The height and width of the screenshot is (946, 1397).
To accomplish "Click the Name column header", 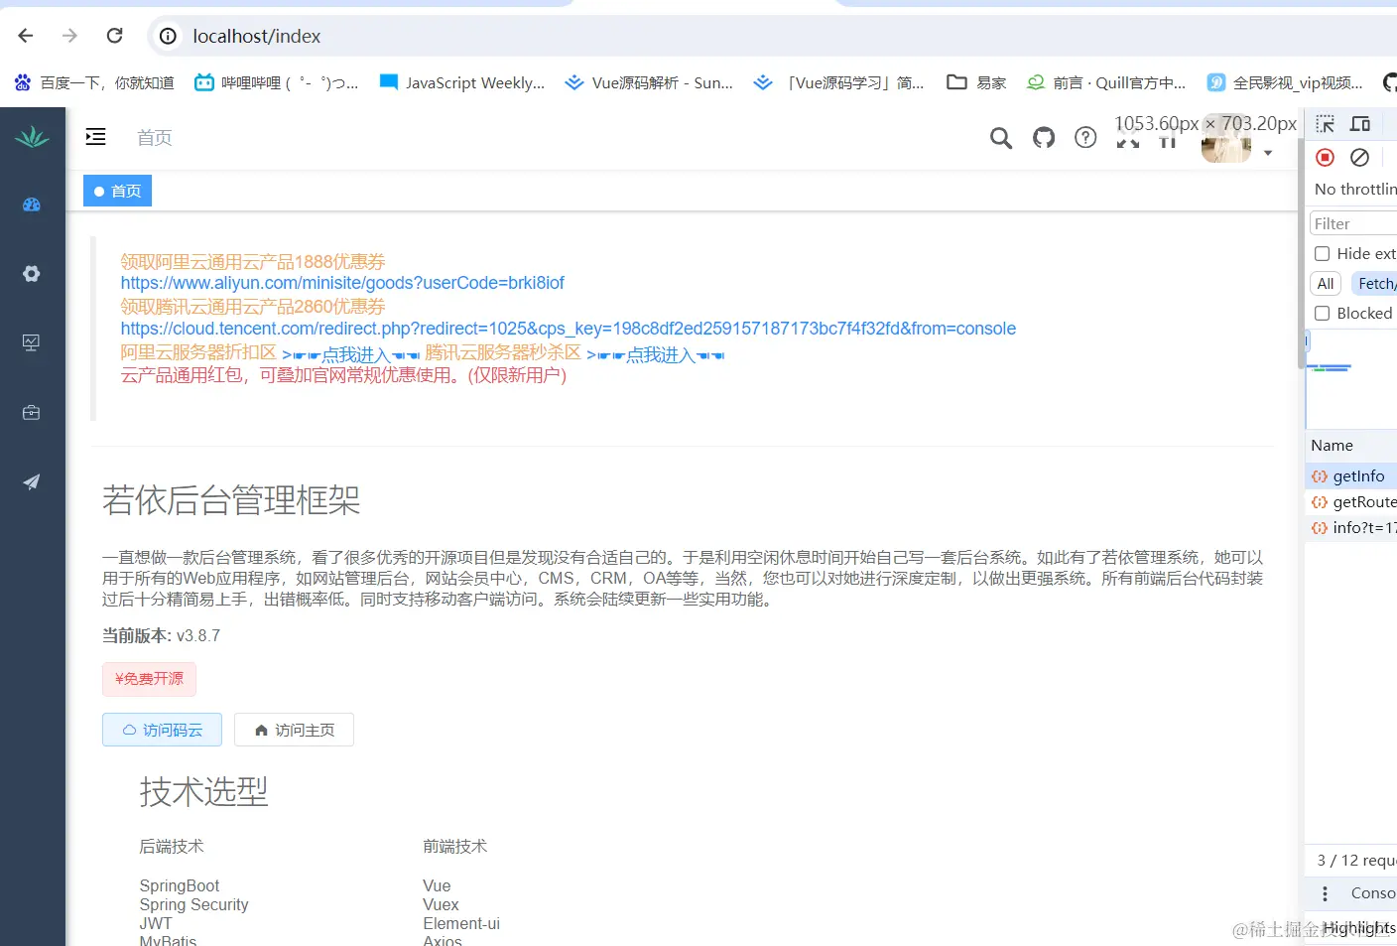I will 1332,446.
